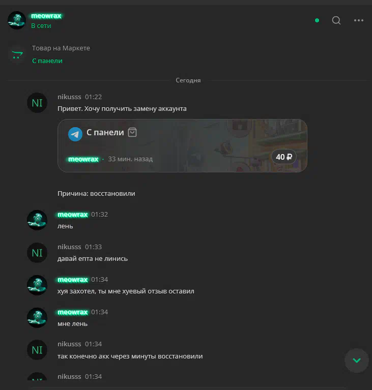Jump to latest messages with down chevron
The height and width of the screenshot is (390, 372).
(x=357, y=360)
